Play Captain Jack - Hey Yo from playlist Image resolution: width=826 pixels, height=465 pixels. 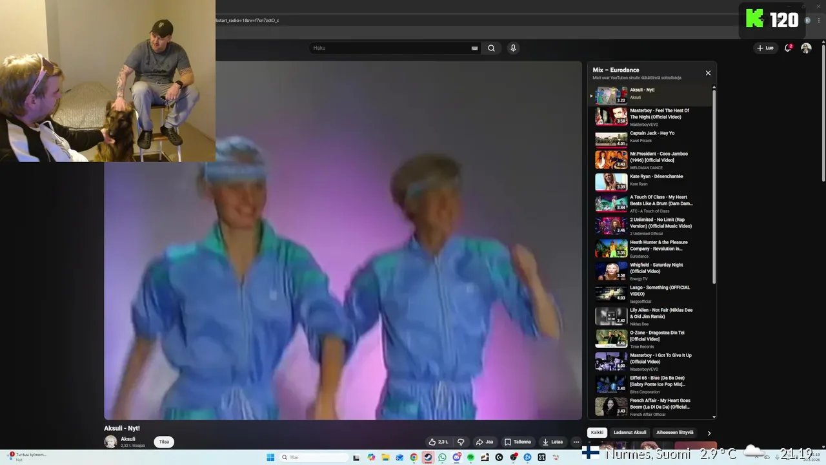click(650, 139)
